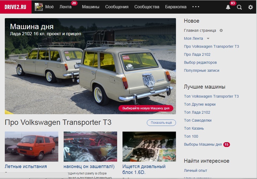This screenshot has width=257, height=179.
Task: Open the Про Volkswagen Transporter T3 heading
Action: (x=58, y=122)
